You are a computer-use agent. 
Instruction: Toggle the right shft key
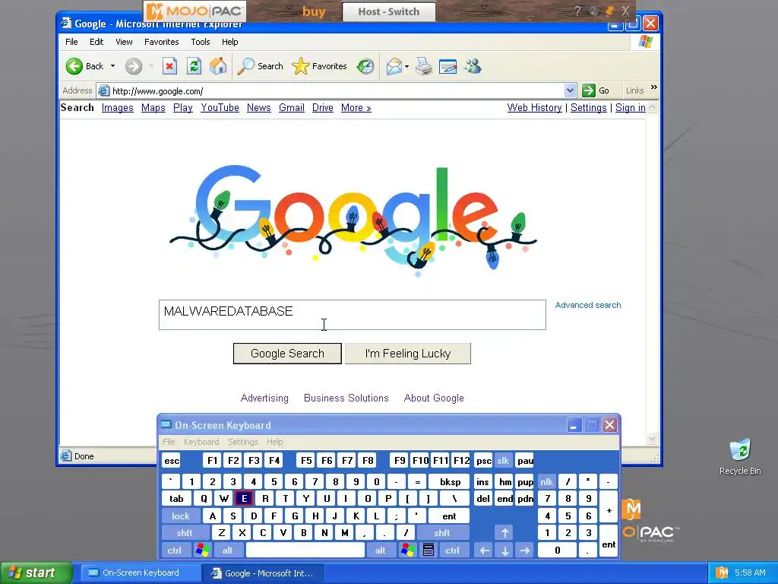tap(442, 533)
